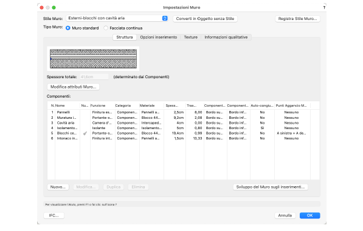The height and width of the screenshot is (231, 363).
Task: Click the 1,5cm thickness cell
Action: pos(179,138)
